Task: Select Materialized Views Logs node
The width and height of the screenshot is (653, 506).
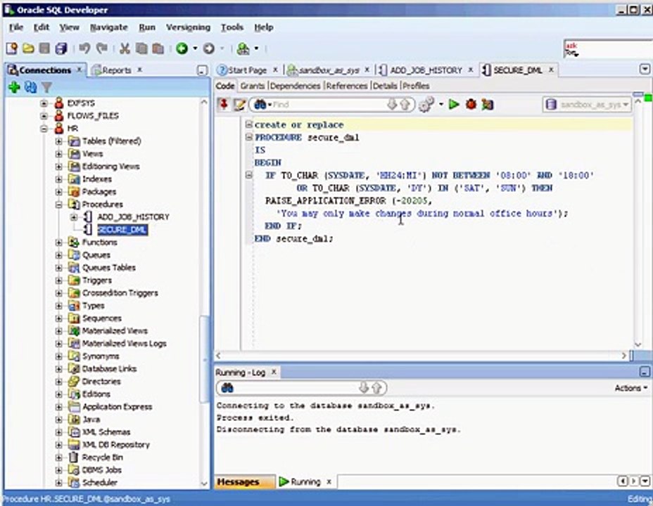Action: 124,344
